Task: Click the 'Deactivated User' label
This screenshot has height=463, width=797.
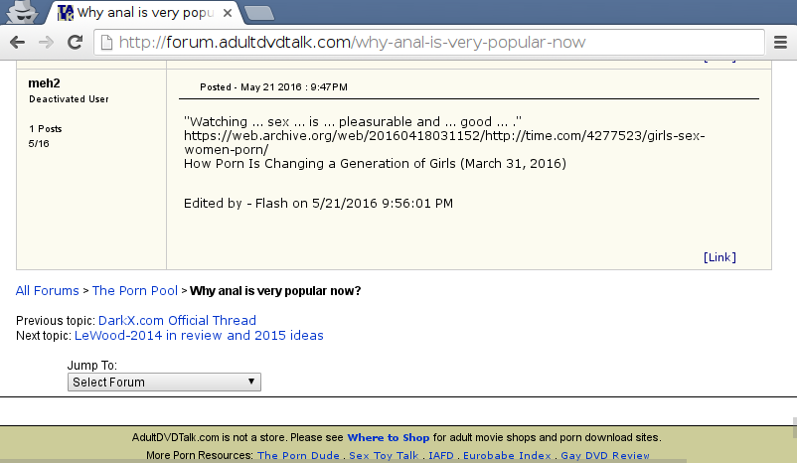Action: pos(69,99)
